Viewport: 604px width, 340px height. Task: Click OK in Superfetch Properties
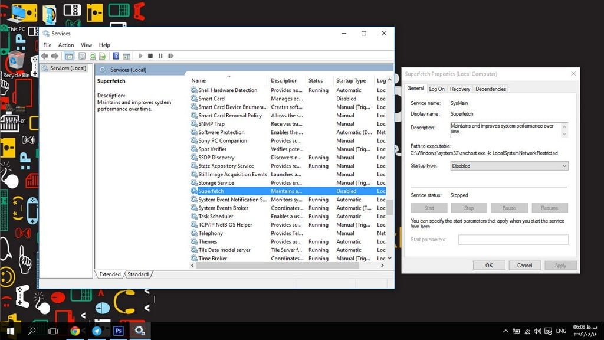point(489,266)
